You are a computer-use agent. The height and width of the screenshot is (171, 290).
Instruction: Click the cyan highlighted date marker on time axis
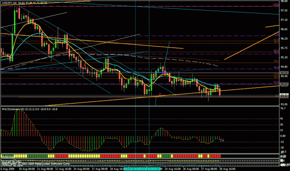click(x=142, y=169)
